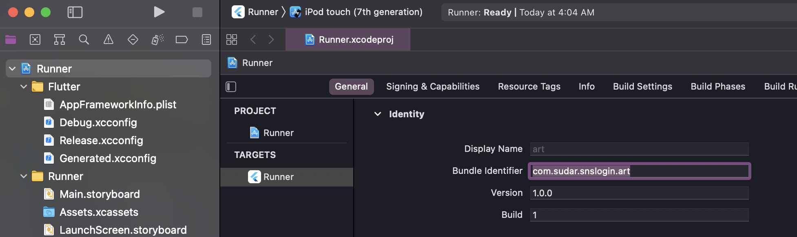The image size is (797, 237).
Task: Open the Find navigator magnifier icon
Action: pyautogui.click(x=84, y=39)
